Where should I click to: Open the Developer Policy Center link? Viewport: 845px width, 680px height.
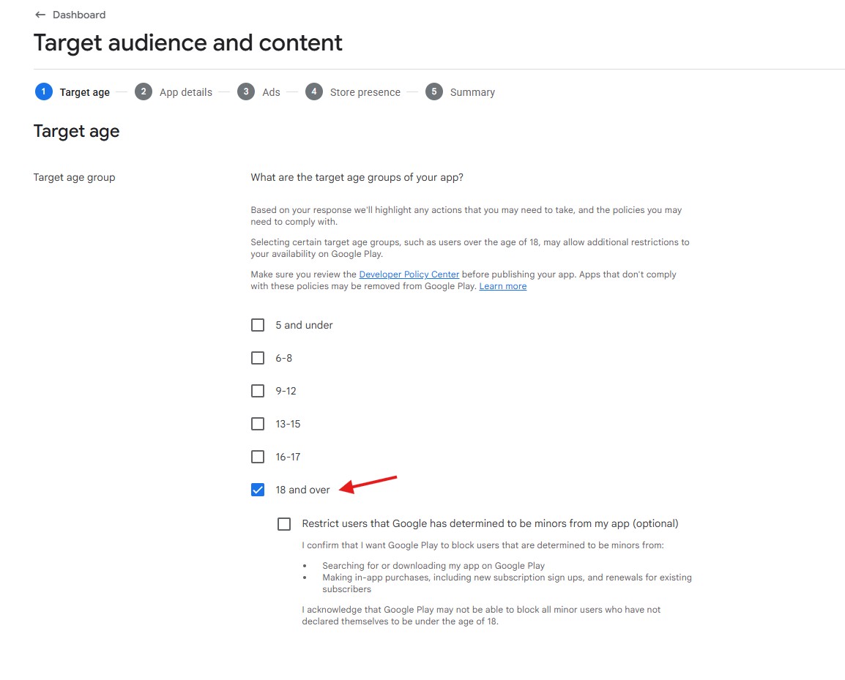pyautogui.click(x=409, y=274)
